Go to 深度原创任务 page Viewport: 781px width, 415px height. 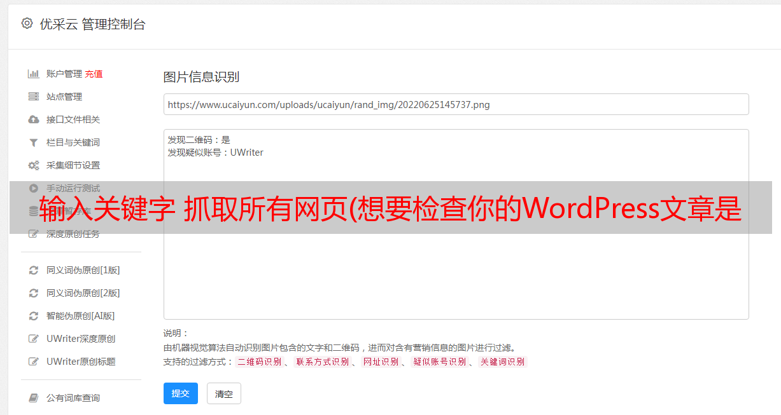point(73,234)
